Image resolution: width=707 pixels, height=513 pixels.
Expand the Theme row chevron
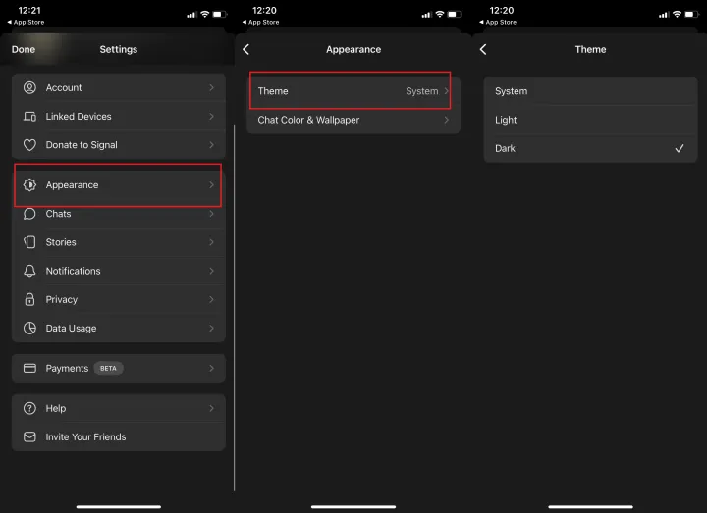447,91
